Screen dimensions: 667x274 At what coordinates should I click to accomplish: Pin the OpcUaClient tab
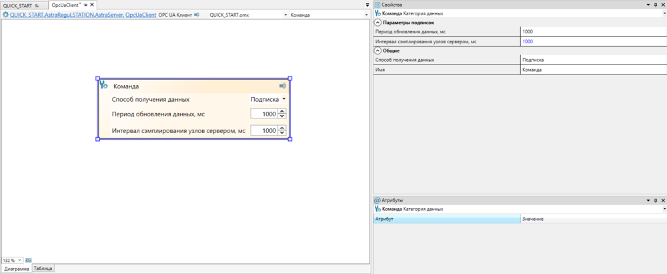[85, 5]
